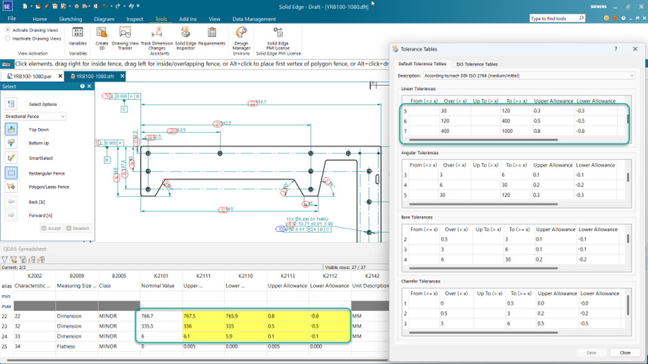Click Close in Tolerance Tables dialog
648x364 pixels.
click(x=625, y=353)
